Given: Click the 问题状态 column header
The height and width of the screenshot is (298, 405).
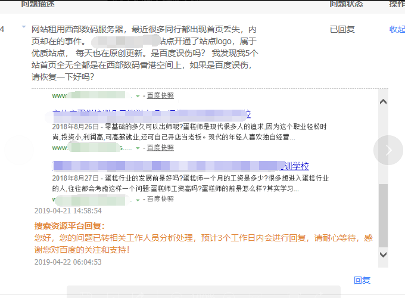Looking at the screenshot, I should click(x=346, y=4).
